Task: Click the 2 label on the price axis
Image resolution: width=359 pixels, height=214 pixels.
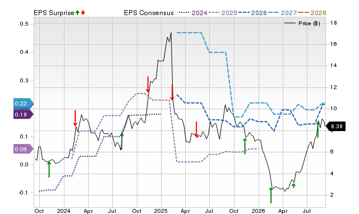Action: click(x=332, y=195)
